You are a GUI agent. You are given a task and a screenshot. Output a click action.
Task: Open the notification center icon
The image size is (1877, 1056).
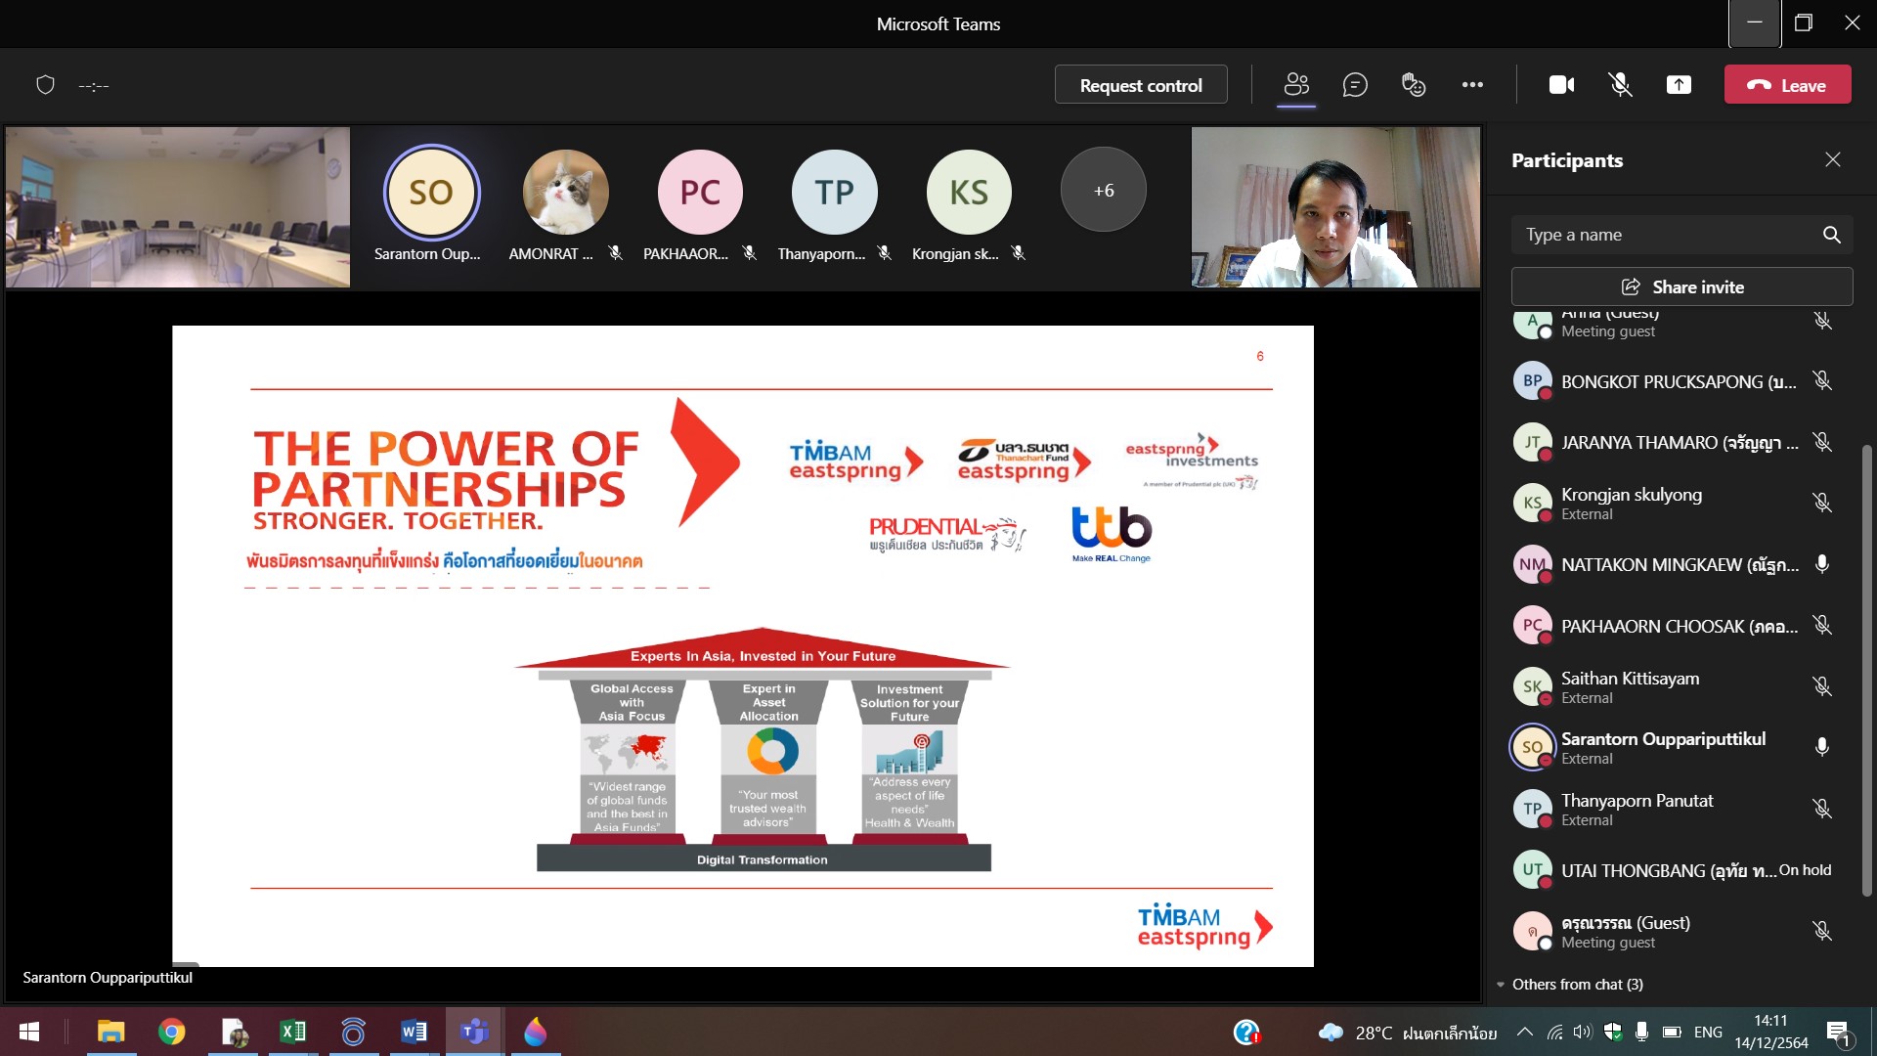[x=1838, y=1033]
